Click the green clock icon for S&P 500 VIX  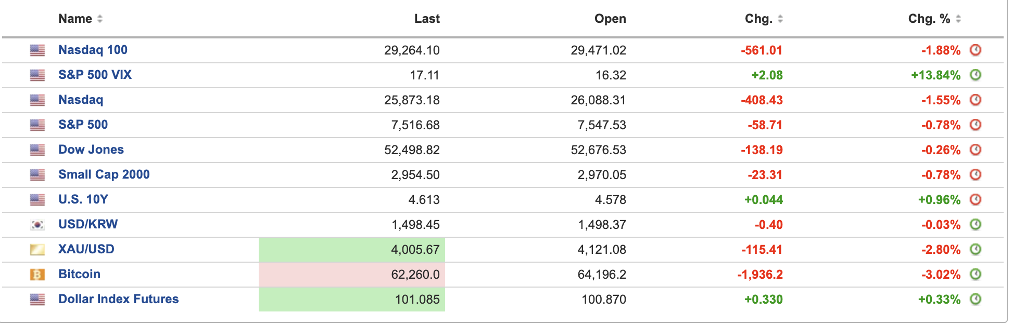click(x=976, y=75)
